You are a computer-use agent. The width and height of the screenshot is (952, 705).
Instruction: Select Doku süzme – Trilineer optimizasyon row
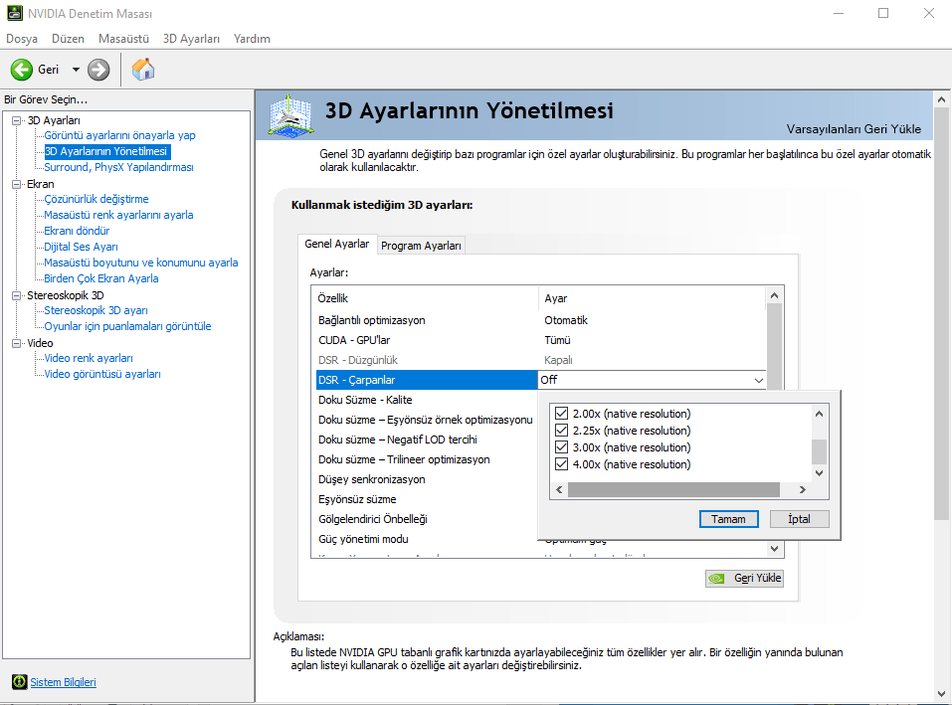click(425, 459)
